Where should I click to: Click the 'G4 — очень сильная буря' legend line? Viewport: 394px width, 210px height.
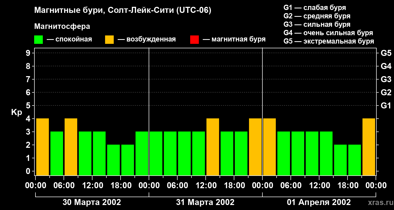[328, 33]
